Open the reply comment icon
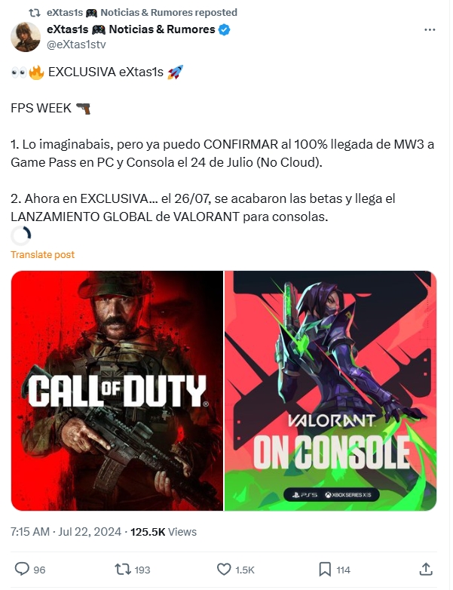The width and height of the screenshot is (453, 590). [x=22, y=569]
